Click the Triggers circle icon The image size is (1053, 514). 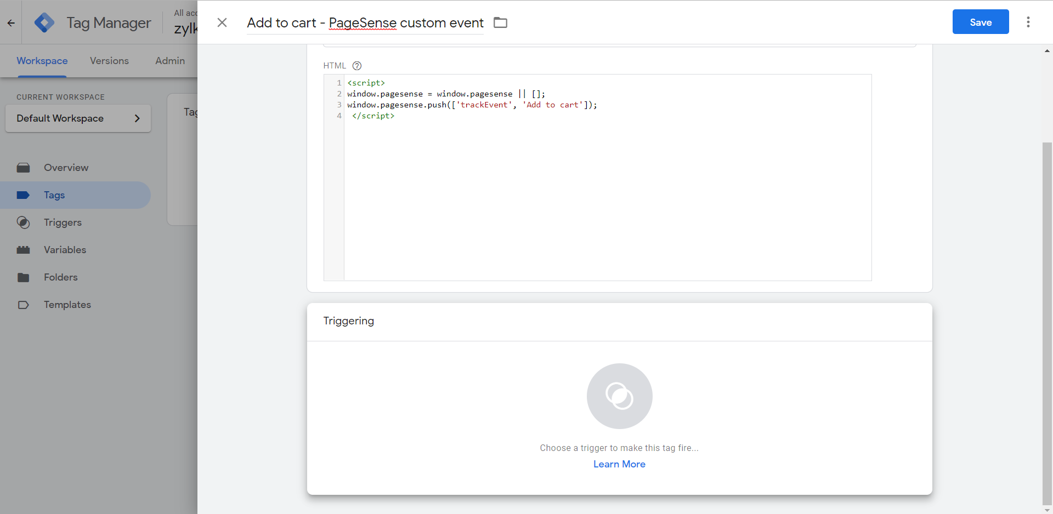[x=23, y=222]
